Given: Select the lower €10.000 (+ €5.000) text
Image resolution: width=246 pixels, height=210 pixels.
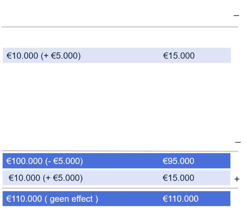Looking at the screenshot, I should 46,178.
